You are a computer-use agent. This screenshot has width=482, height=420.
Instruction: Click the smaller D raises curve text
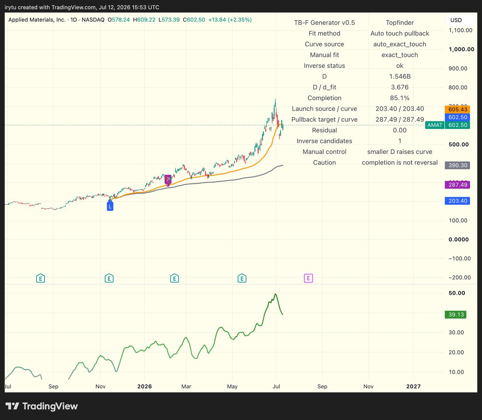click(x=400, y=152)
